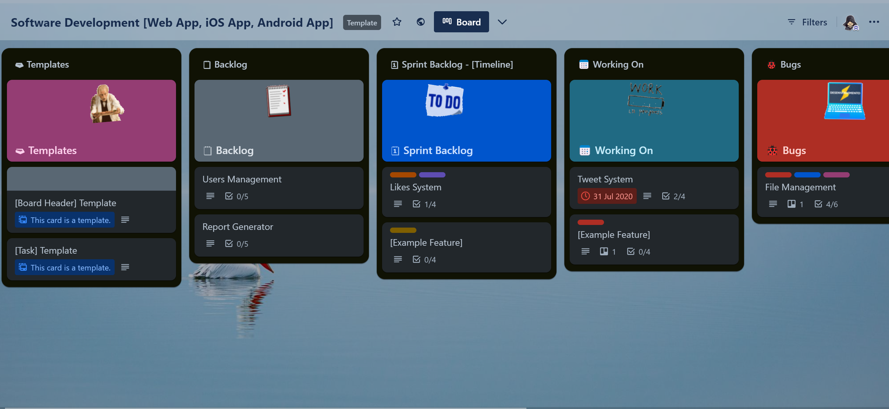Click the Template badge

click(362, 23)
